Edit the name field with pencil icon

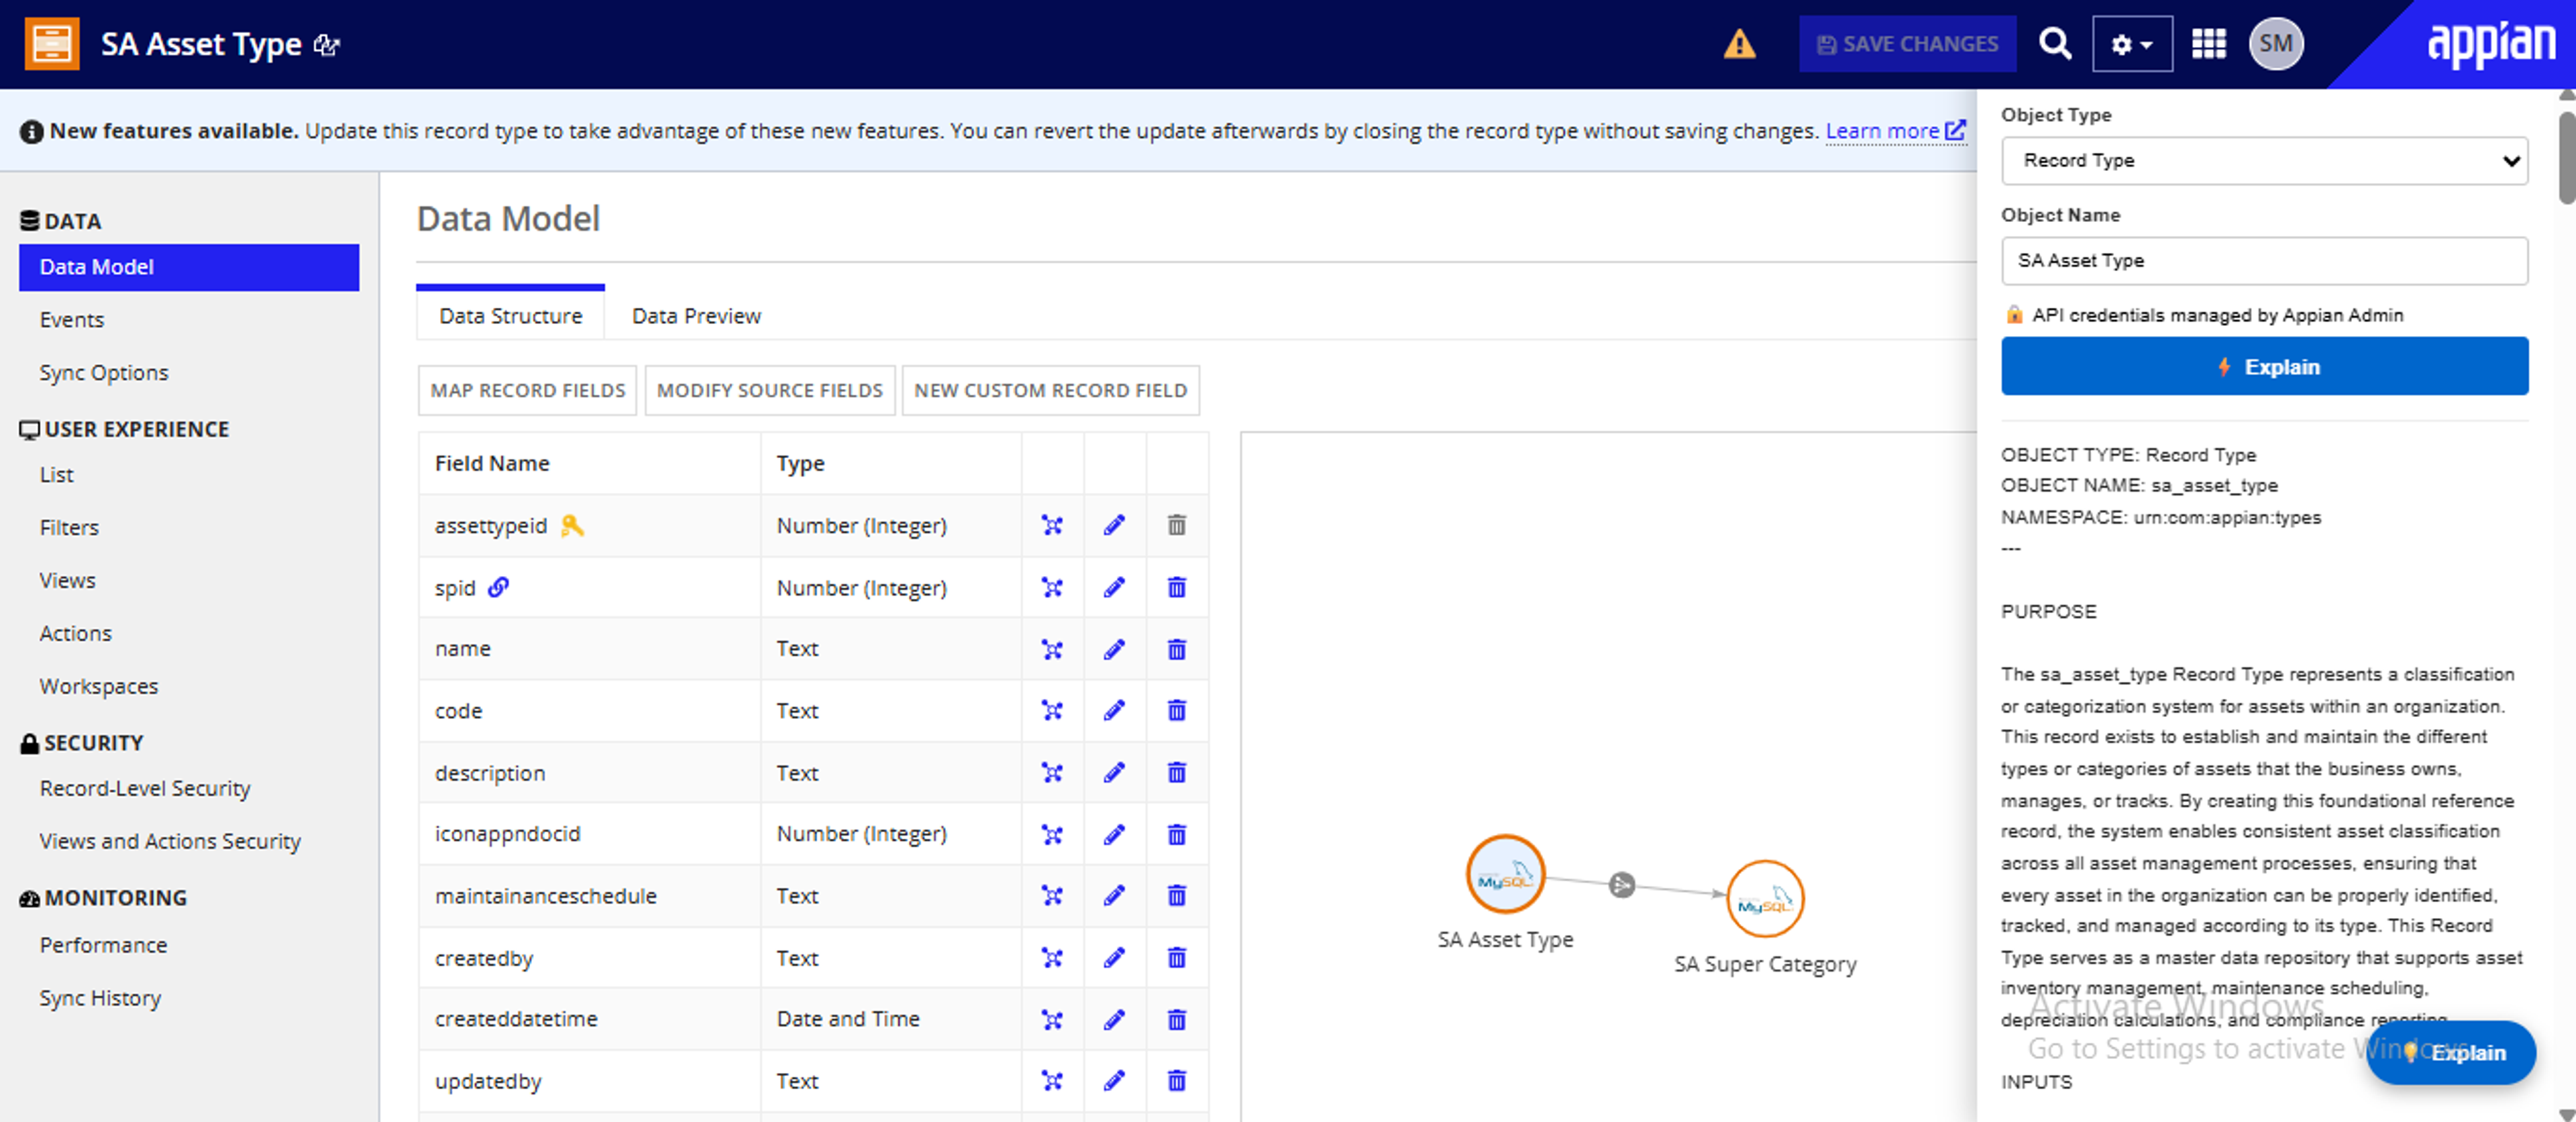pyautogui.click(x=1114, y=649)
